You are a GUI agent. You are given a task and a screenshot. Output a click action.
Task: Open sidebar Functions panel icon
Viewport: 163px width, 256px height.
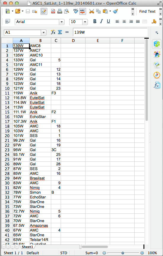pos(156,85)
